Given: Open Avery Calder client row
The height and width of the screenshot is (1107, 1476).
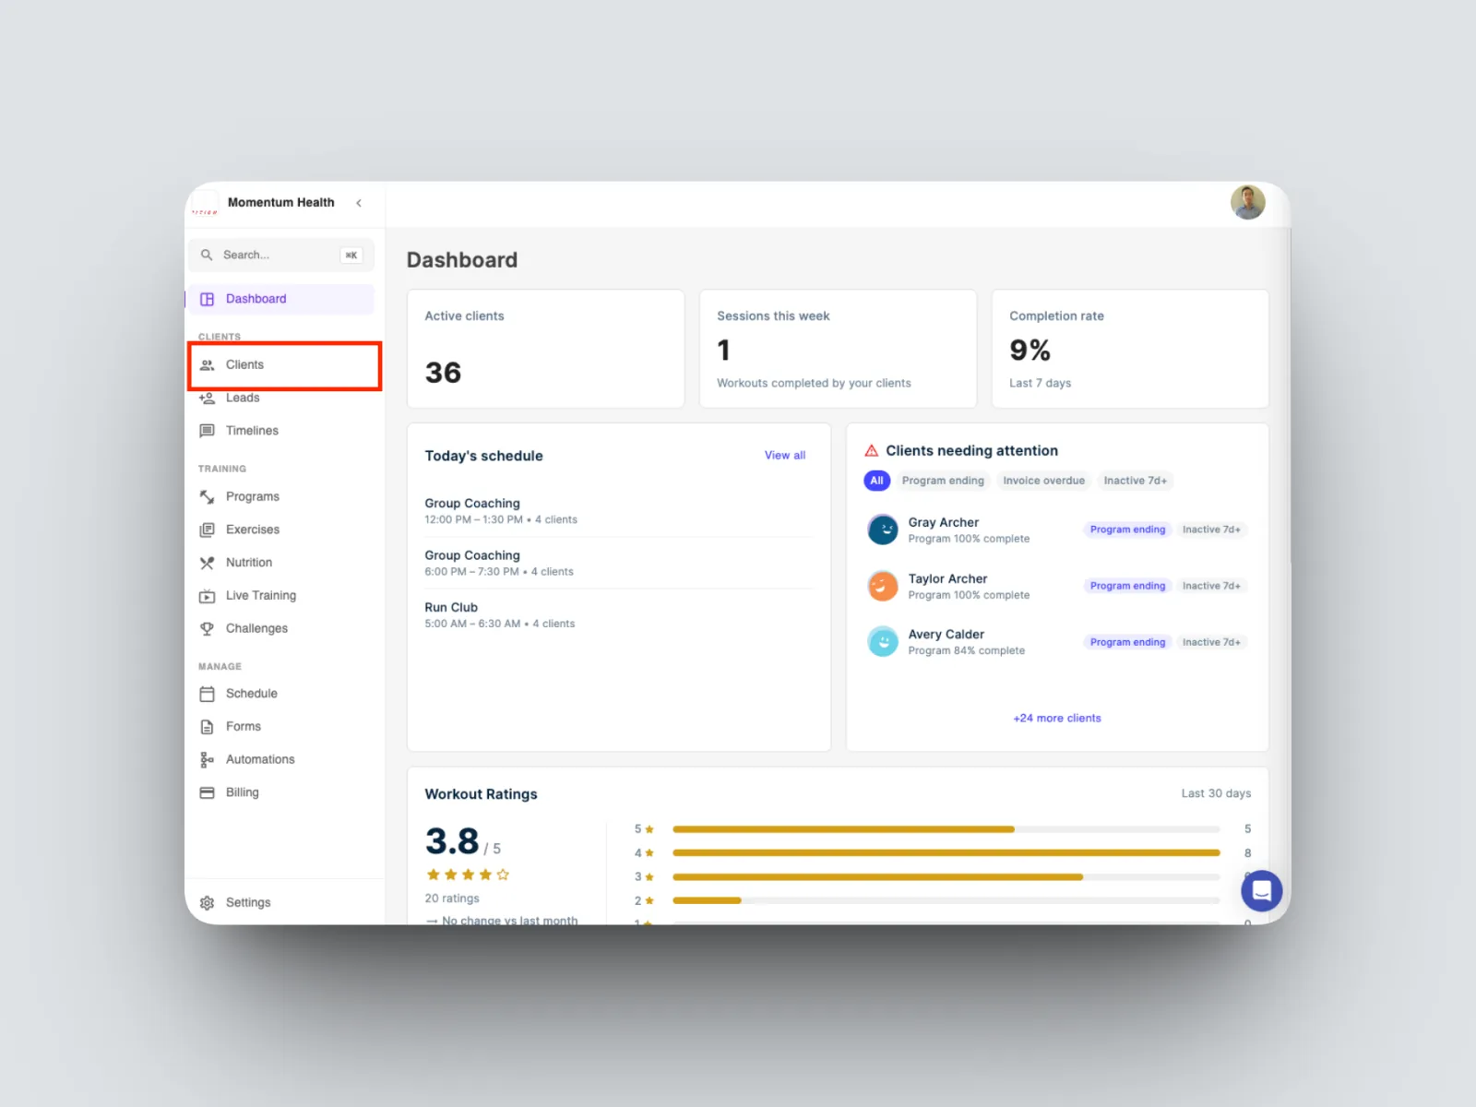Looking at the screenshot, I should [x=1057, y=641].
